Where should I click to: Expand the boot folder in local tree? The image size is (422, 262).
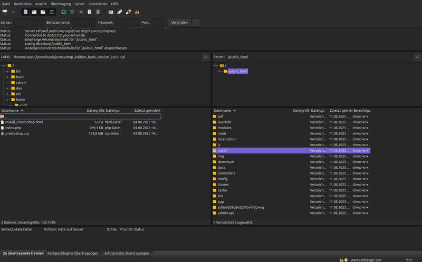coord(7,77)
